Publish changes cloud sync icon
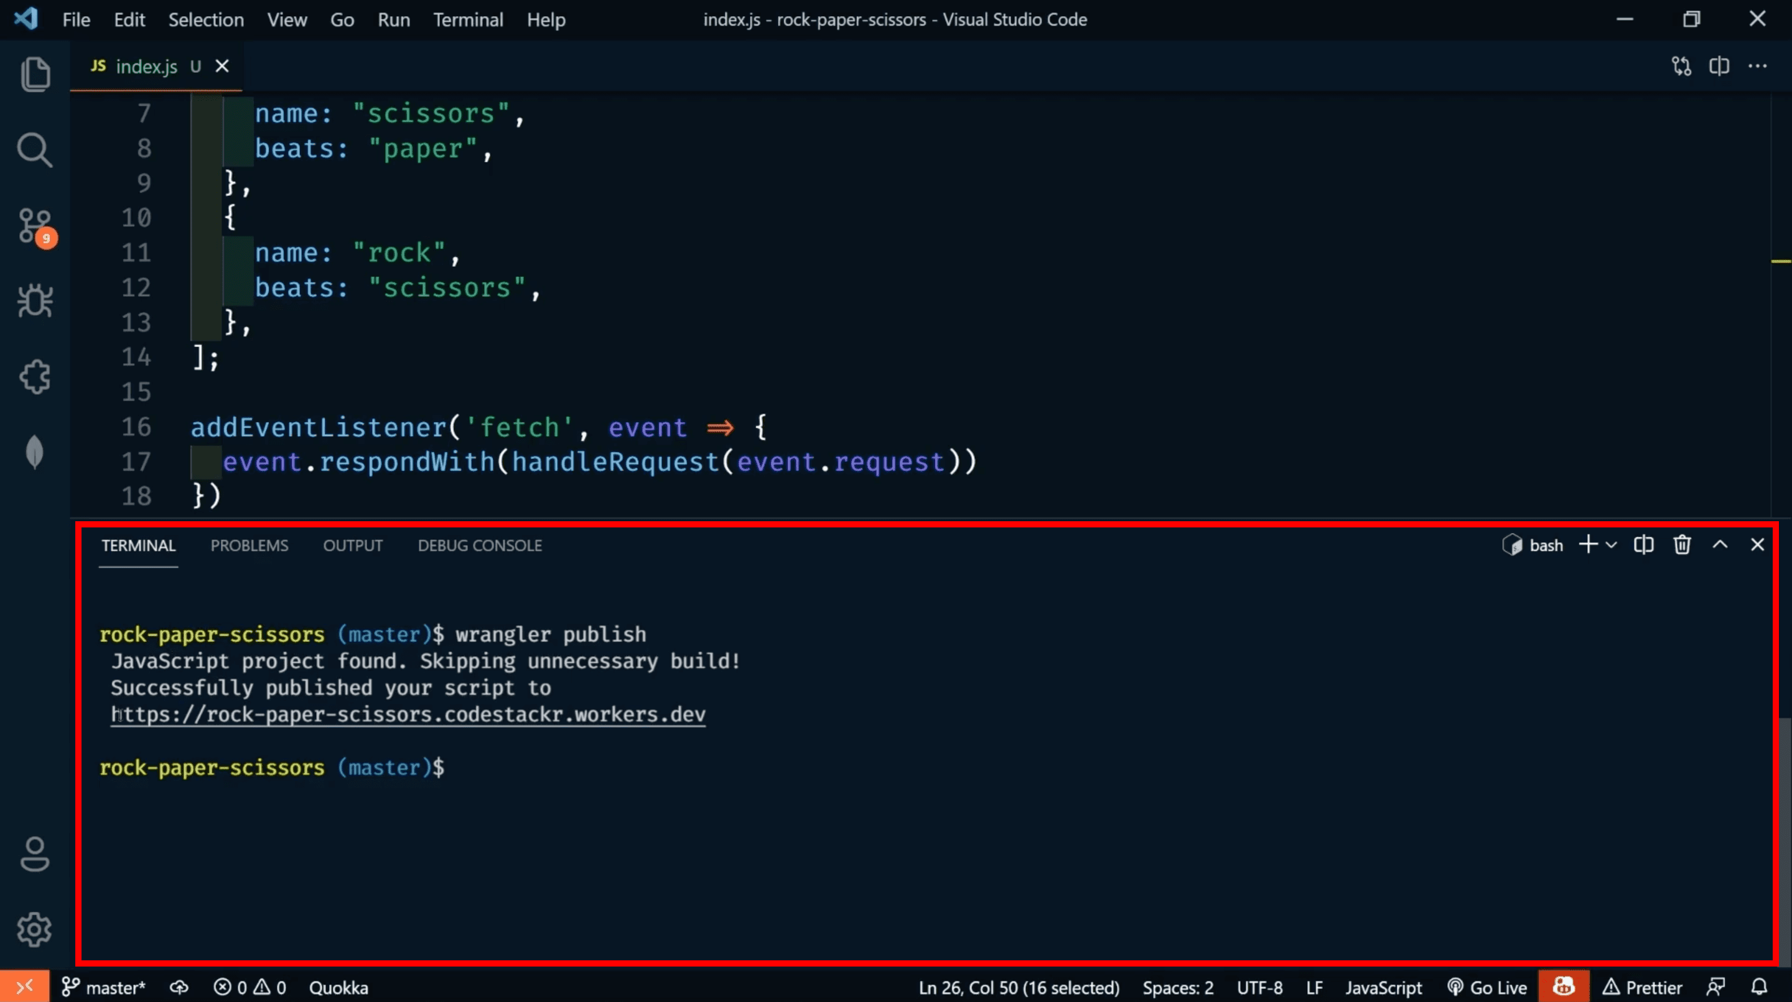Screen dimensions: 1792x1002 point(179,988)
